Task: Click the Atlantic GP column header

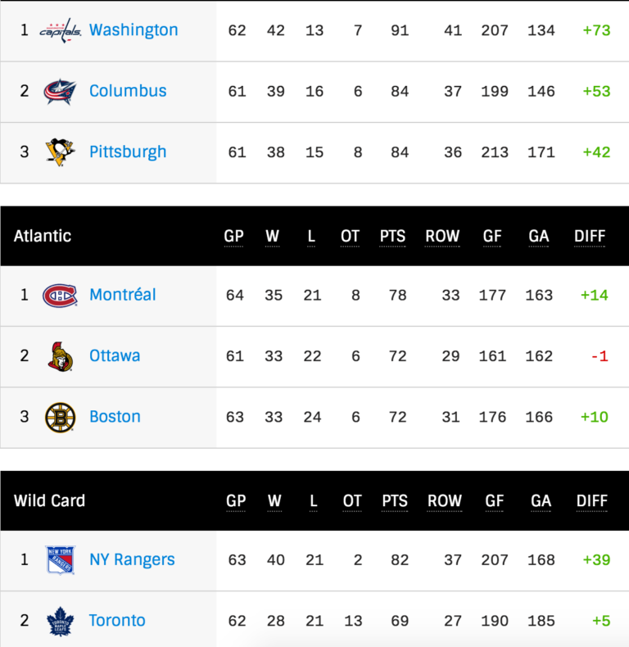Action: tap(234, 237)
